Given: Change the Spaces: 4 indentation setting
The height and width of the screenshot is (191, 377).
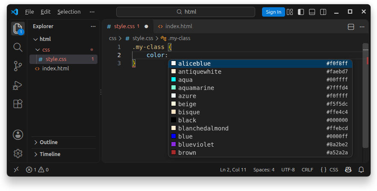Looking at the screenshot, I should pos(264,170).
